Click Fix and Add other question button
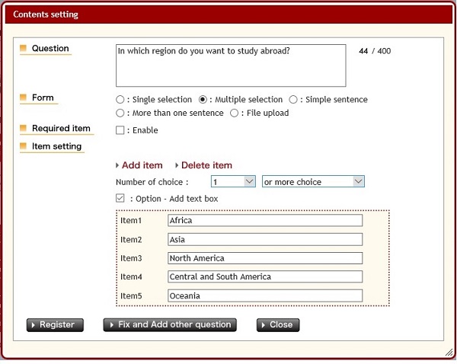Image resolution: width=457 pixels, height=364 pixels. [x=170, y=325]
